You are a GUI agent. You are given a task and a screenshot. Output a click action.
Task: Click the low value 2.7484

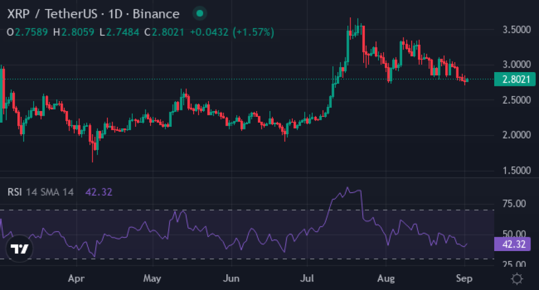tap(123, 32)
